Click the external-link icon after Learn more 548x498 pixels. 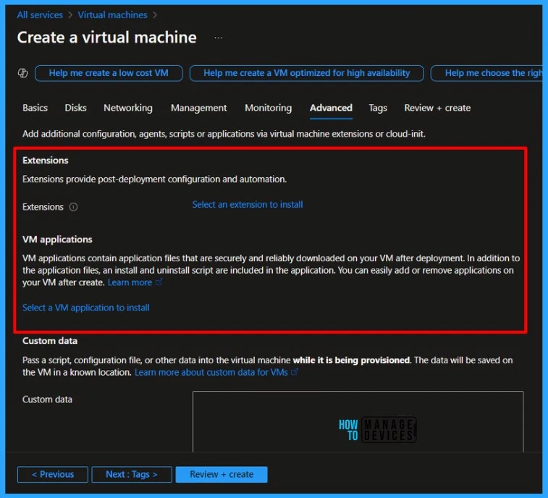tap(159, 282)
